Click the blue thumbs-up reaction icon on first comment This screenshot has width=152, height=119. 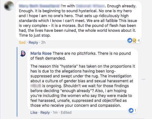(x=130, y=41)
